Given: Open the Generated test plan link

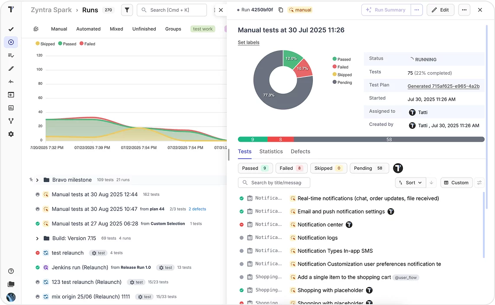Looking at the screenshot, I should click(443, 86).
